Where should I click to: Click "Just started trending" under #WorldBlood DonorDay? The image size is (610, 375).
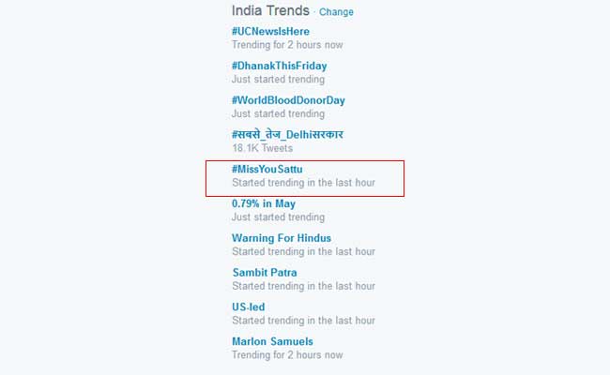pyautogui.click(x=279, y=114)
